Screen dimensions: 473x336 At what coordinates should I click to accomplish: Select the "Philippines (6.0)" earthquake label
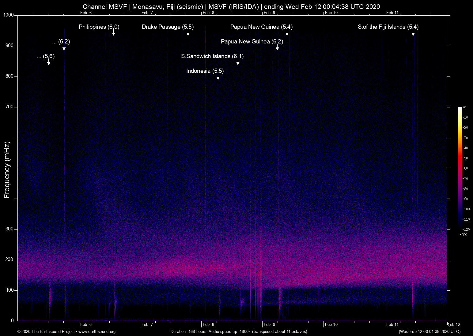[x=99, y=27]
